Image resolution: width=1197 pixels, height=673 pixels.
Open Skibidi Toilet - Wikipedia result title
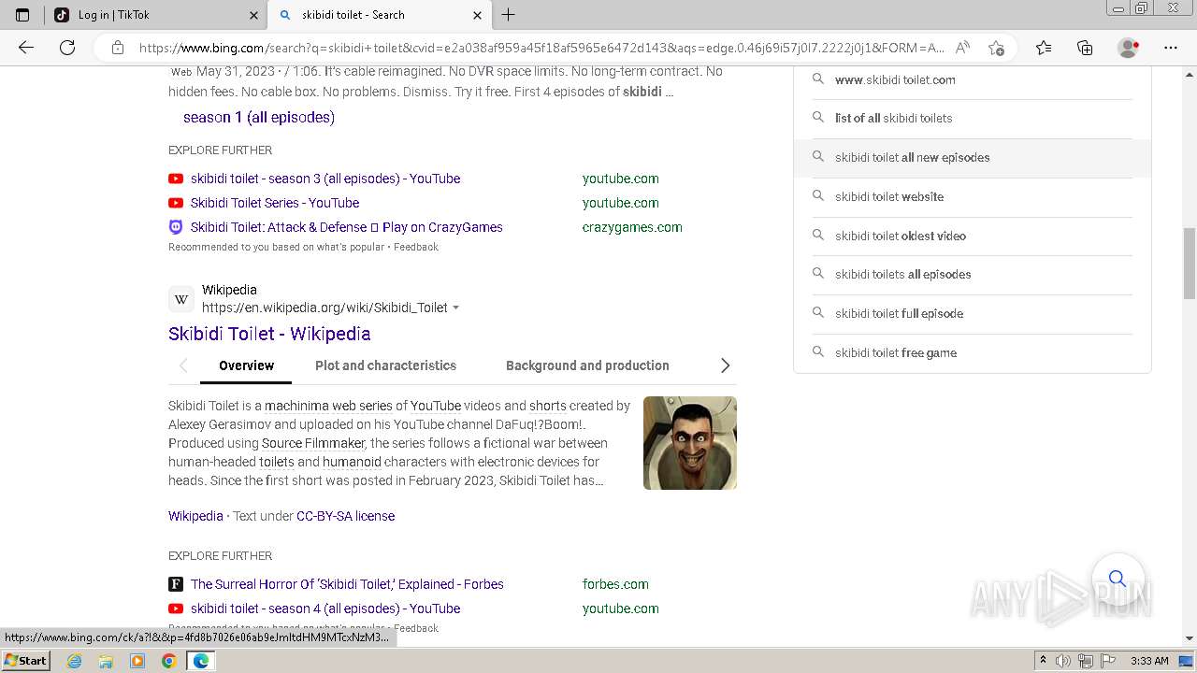pos(269,334)
